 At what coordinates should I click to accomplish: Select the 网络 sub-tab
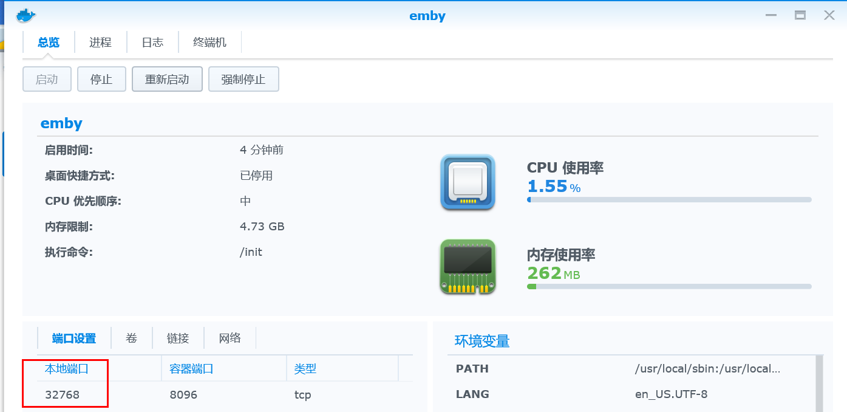tap(230, 338)
